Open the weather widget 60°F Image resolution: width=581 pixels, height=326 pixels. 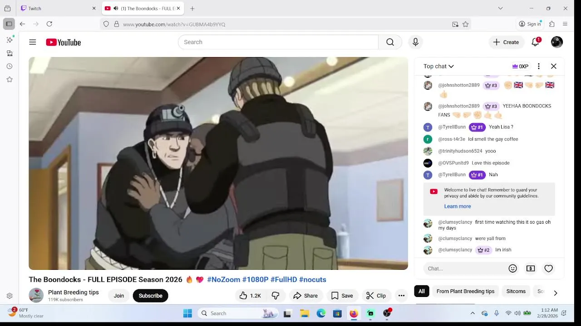coord(26,313)
